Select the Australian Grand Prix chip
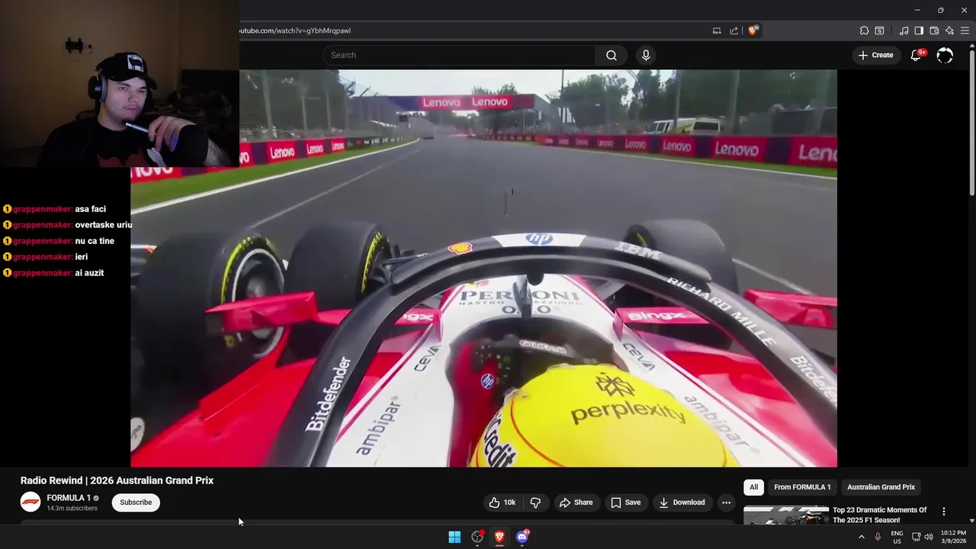Viewport: 976px width, 549px height. (881, 487)
